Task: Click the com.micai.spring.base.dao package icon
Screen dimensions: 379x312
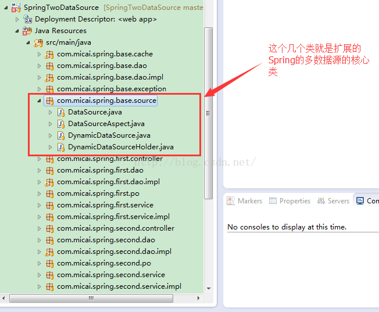Action: tap(50, 66)
